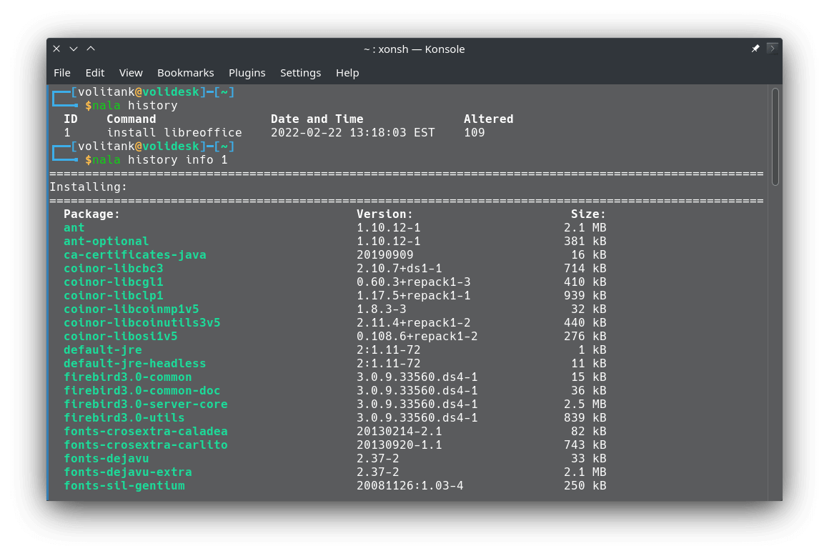Open the Settings menu

(300, 73)
